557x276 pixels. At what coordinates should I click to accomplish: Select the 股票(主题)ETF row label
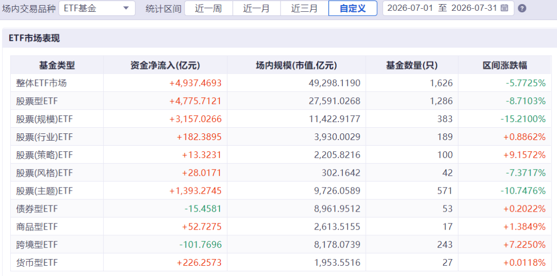44,191
